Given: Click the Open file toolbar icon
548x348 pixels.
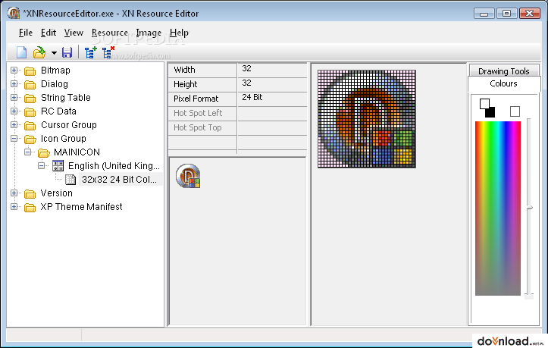Looking at the screenshot, I should click(x=39, y=52).
